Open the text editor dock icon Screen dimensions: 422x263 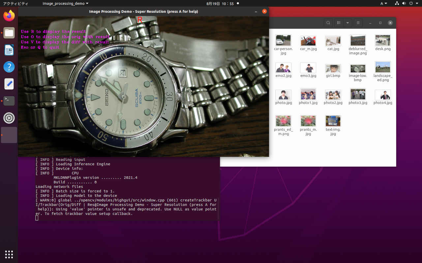tap(9, 84)
